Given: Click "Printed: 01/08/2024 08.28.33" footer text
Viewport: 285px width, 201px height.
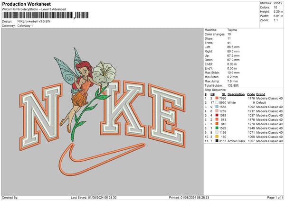Looking at the screenshot, I should click(189, 197).
